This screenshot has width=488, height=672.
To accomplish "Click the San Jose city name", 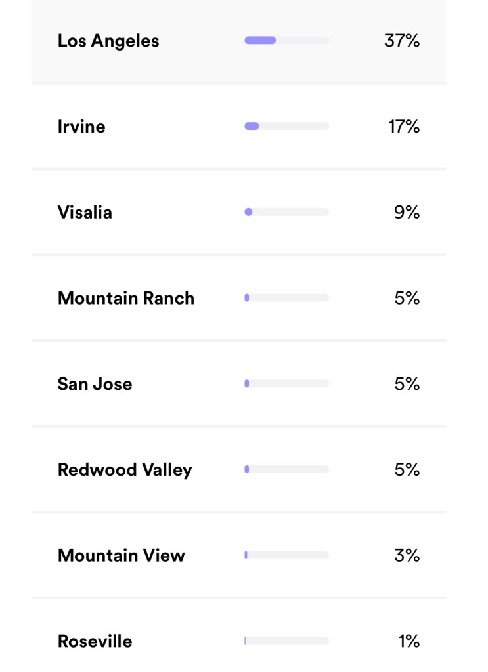I will (95, 384).
